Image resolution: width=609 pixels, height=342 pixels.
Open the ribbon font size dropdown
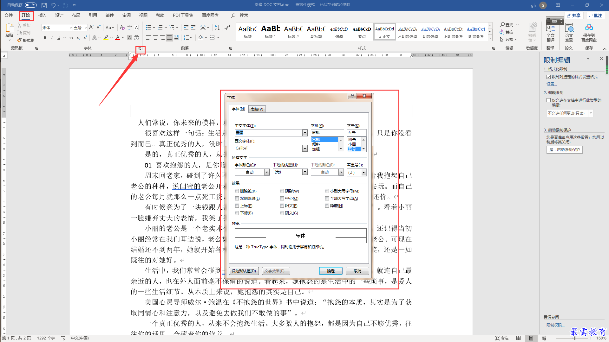point(86,28)
